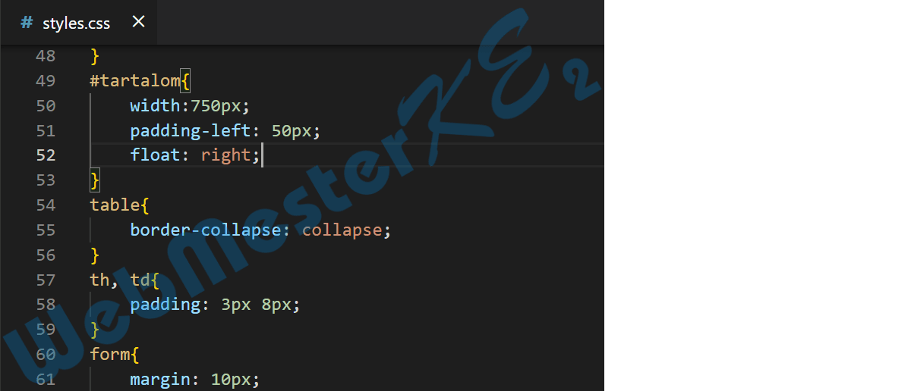This screenshot has height=391, width=911.
Task: Close the styles.css tab
Action: coord(138,22)
